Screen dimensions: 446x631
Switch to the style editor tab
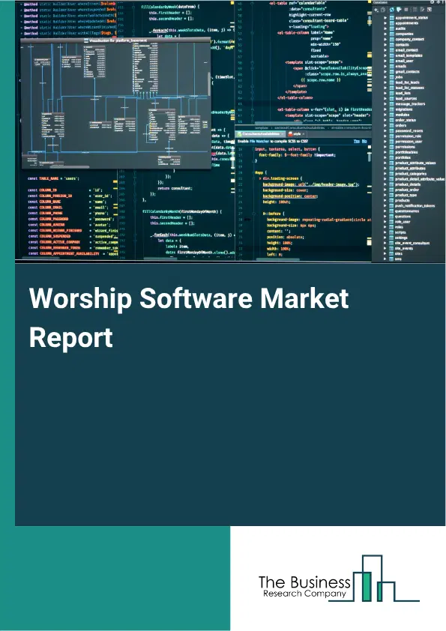tap(297, 134)
